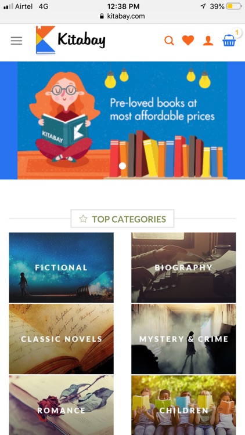Tap the padlock icon beside kitabay.com
245x435 pixels.
coord(102,16)
